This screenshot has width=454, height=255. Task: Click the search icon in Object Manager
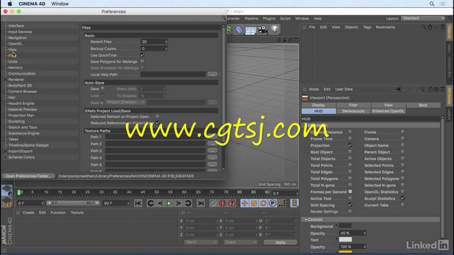(424, 27)
